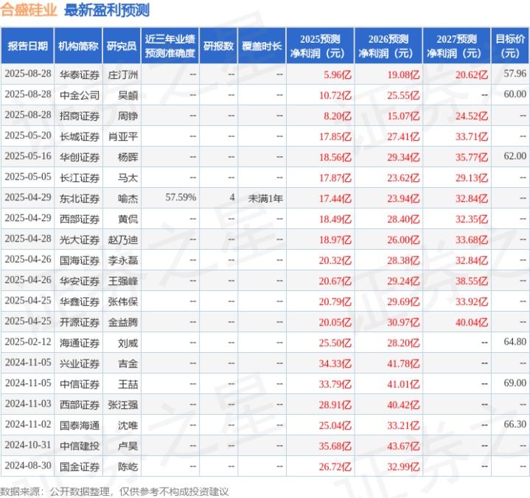The width and height of the screenshot is (530, 498).
Task: Click the 机构简称 column header
Action: click(78, 46)
